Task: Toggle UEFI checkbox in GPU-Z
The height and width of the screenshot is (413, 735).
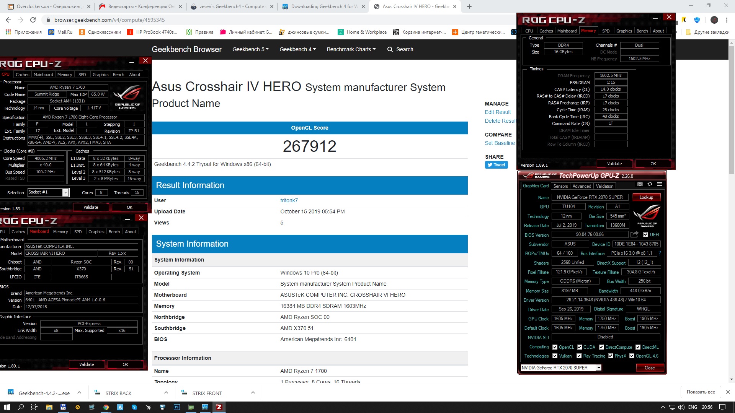Action: 646,235
